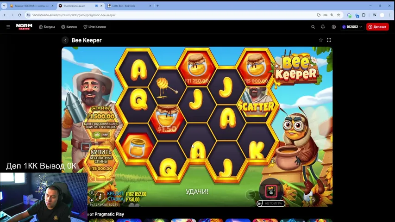Viewport: 395px width, 222px height.
Task: Increase bet with plus button
Action: pyautogui.click(x=292, y=195)
